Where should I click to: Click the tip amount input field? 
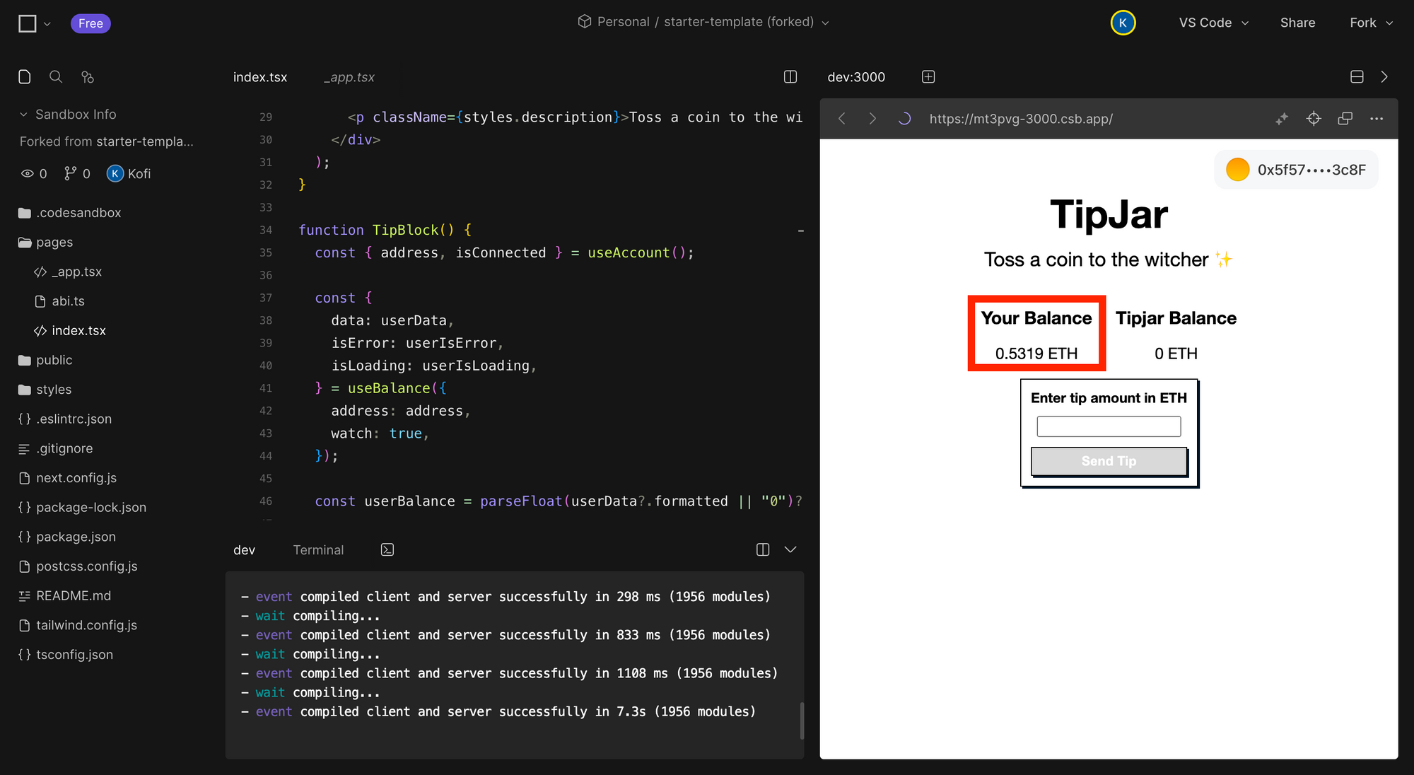[1109, 426]
